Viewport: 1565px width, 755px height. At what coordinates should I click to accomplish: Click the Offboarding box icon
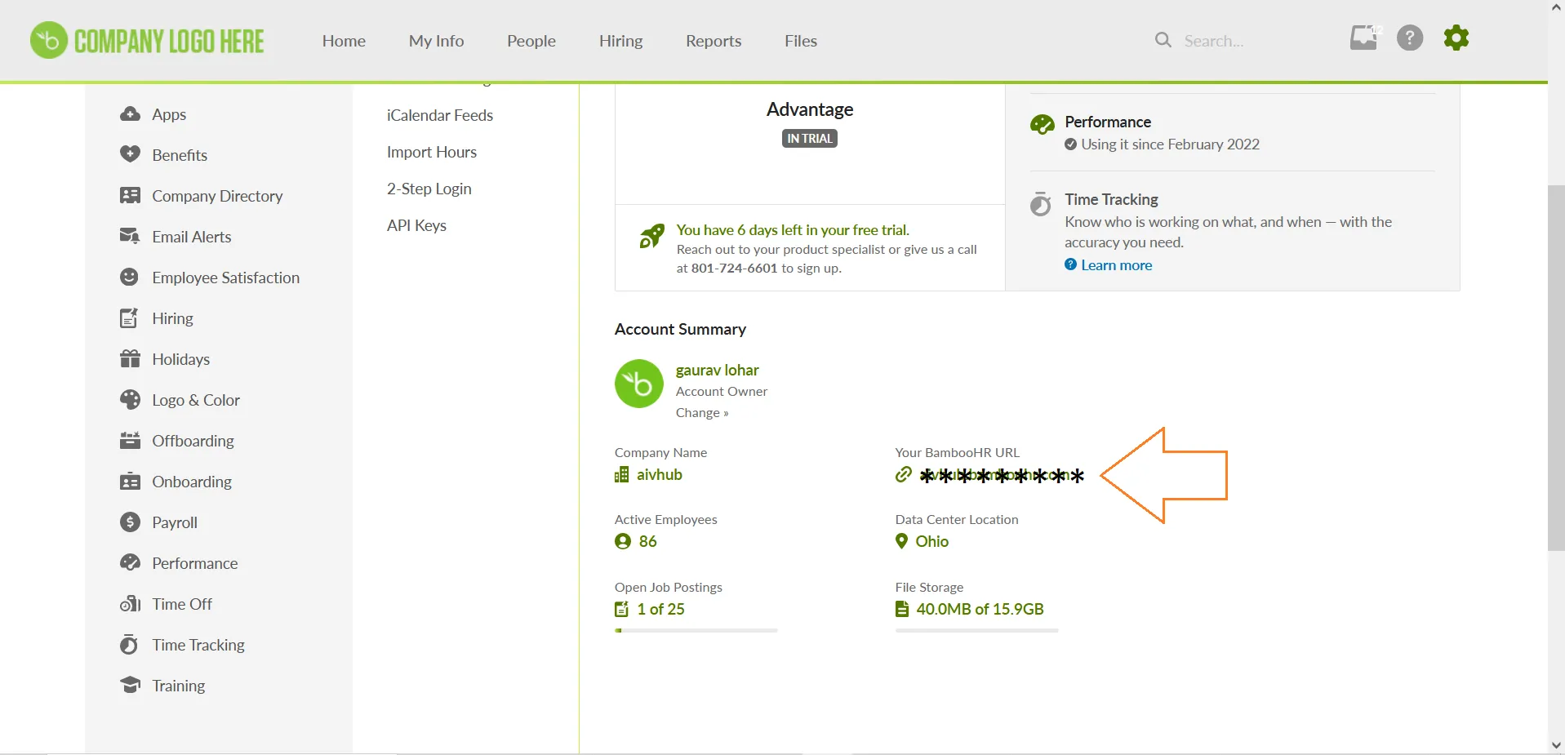130,441
